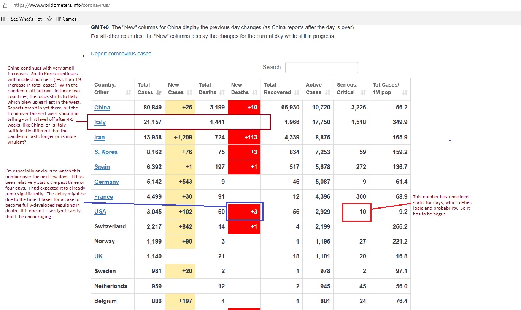
Task: Focus the table Search input box
Action: click(x=322, y=67)
